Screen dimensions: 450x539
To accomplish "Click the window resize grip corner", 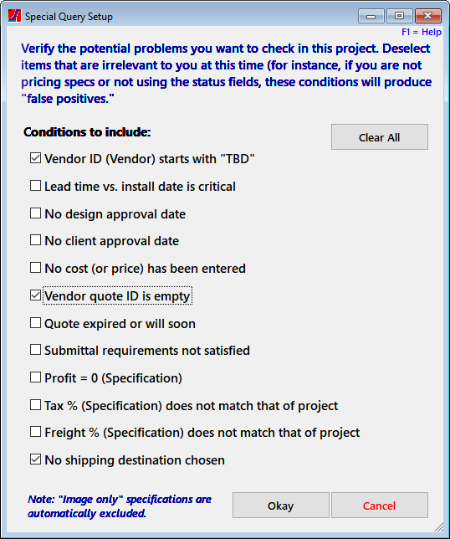I will 439,526.
